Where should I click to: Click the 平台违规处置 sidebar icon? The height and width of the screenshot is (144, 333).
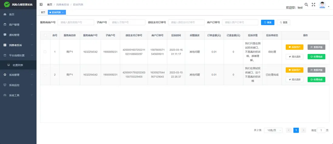pyautogui.click(x=5, y=55)
